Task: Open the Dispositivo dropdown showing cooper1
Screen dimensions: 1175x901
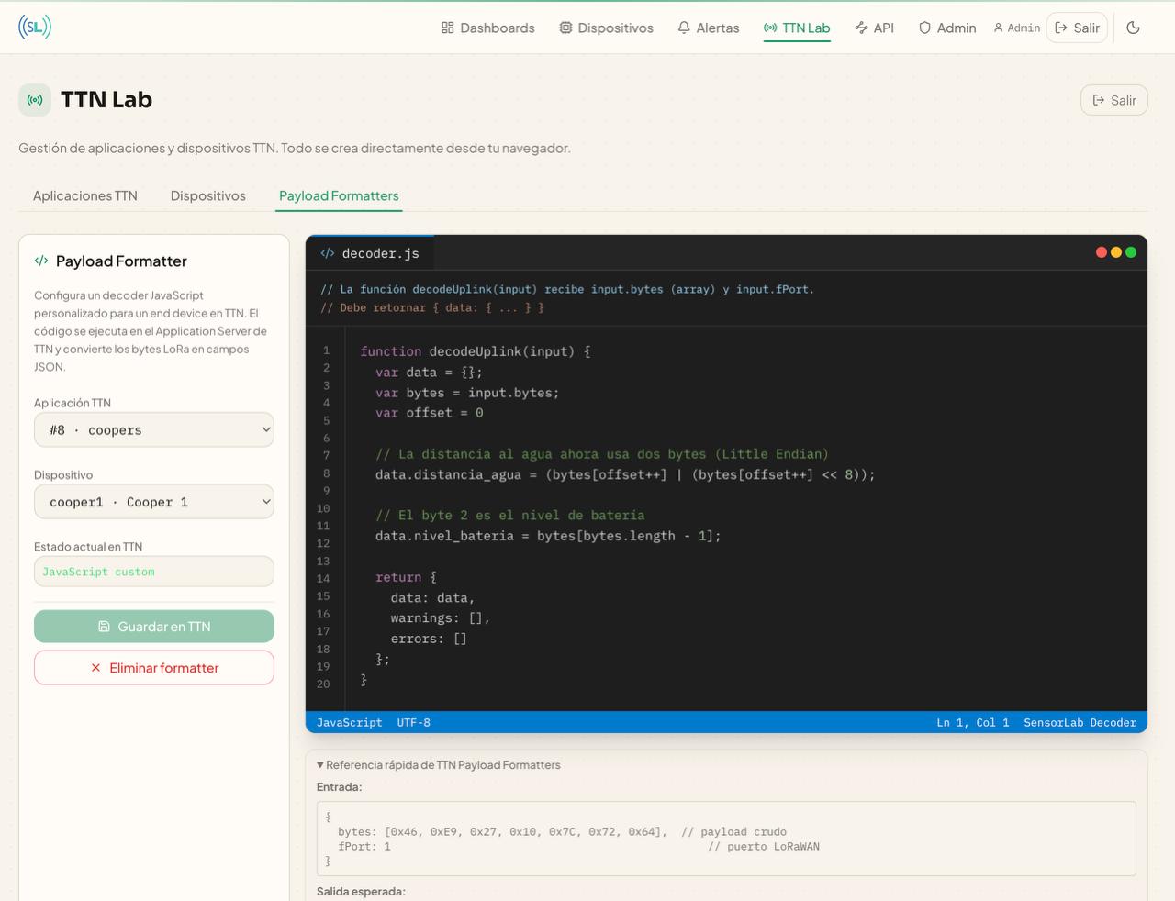Action: coord(154,502)
